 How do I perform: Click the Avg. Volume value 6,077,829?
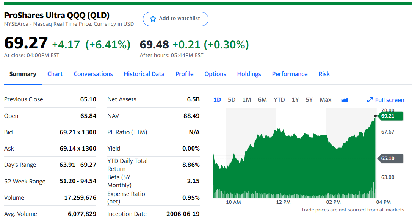click(x=82, y=214)
